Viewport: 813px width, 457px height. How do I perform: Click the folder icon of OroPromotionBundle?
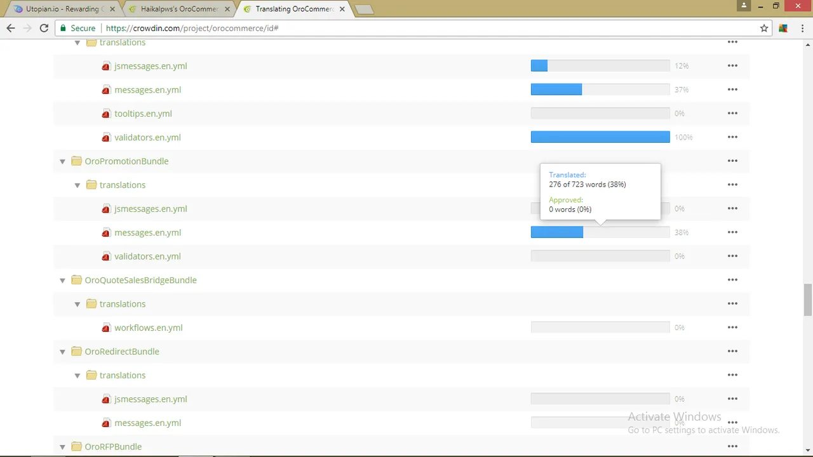tap(76, 161)
